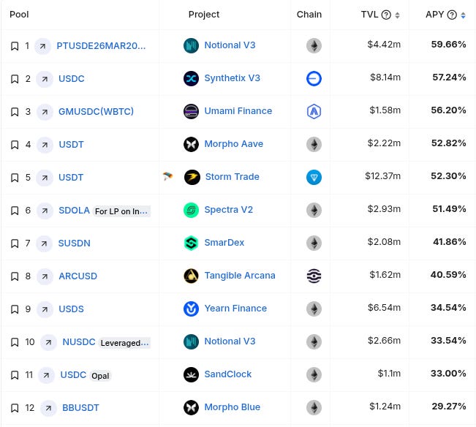Open the Yearn Finance project link

pyautogui.click(x=235, y=309)
